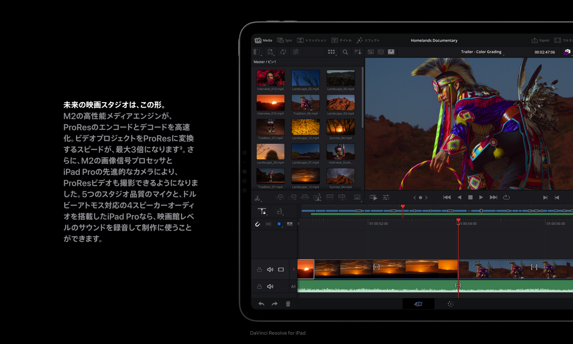Mute audio track A1

[270, 286]
